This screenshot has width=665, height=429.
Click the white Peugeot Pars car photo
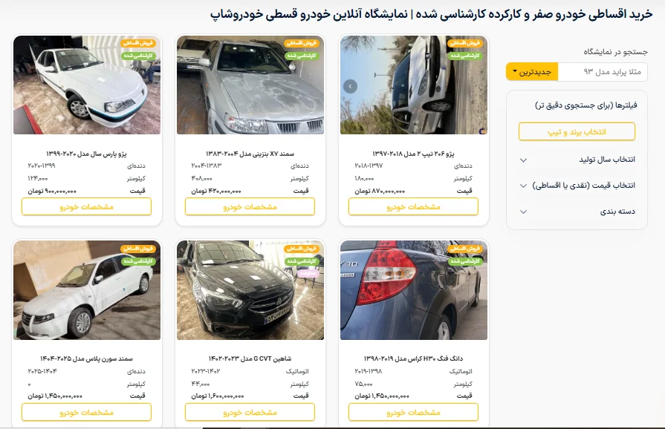coord(87,85)
